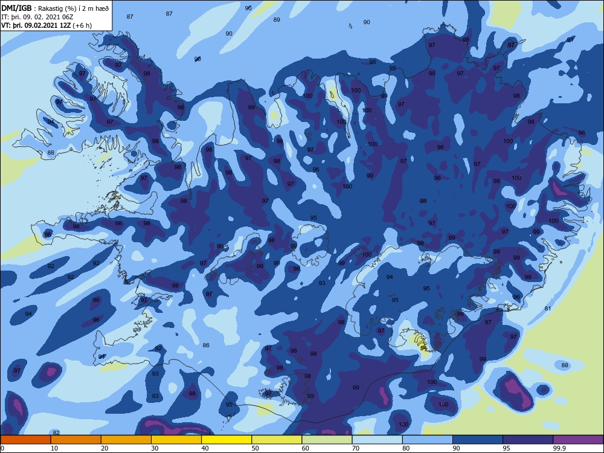This screenshot has height=453, width=604.
Task: Select the 10–20 orange legend swatch
Action: coord(76,440)
